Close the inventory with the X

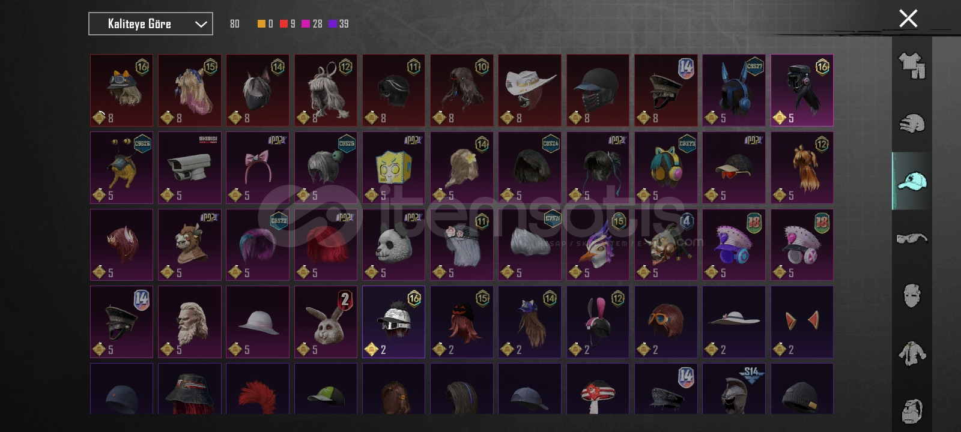(908, 19)
